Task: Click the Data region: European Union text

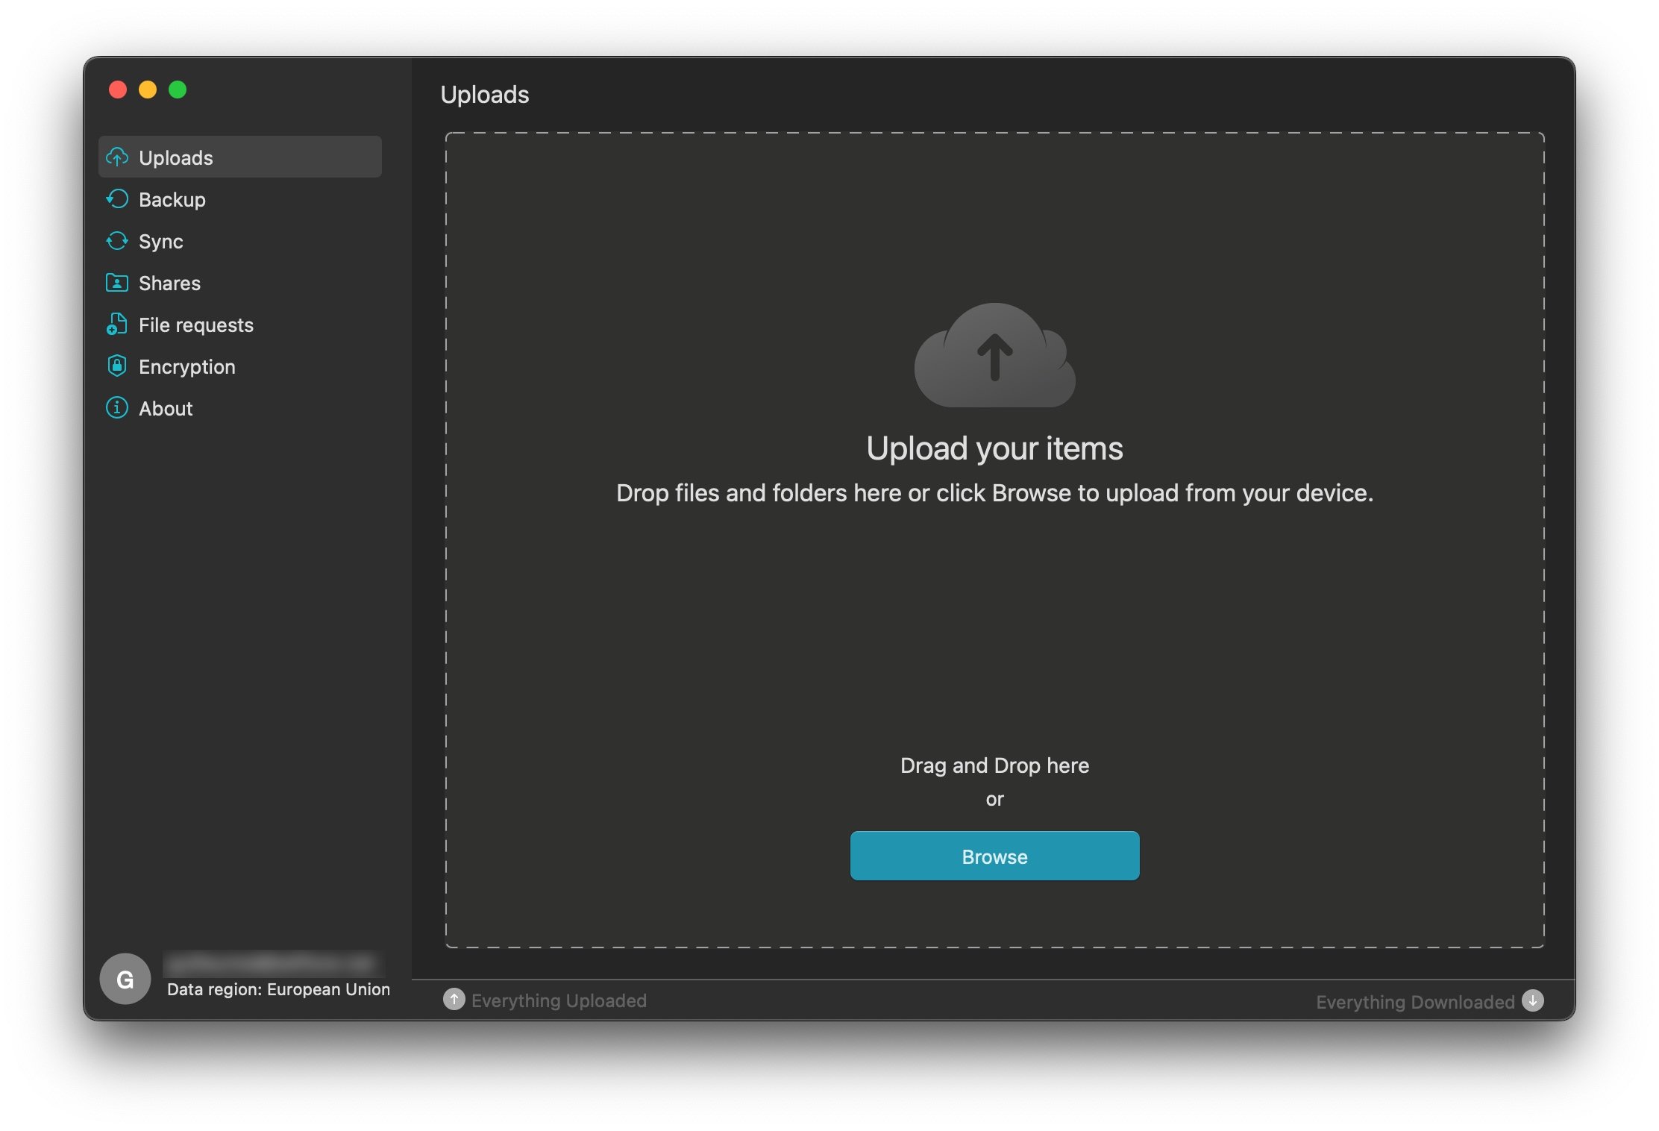Action: (x=278, y=989)
